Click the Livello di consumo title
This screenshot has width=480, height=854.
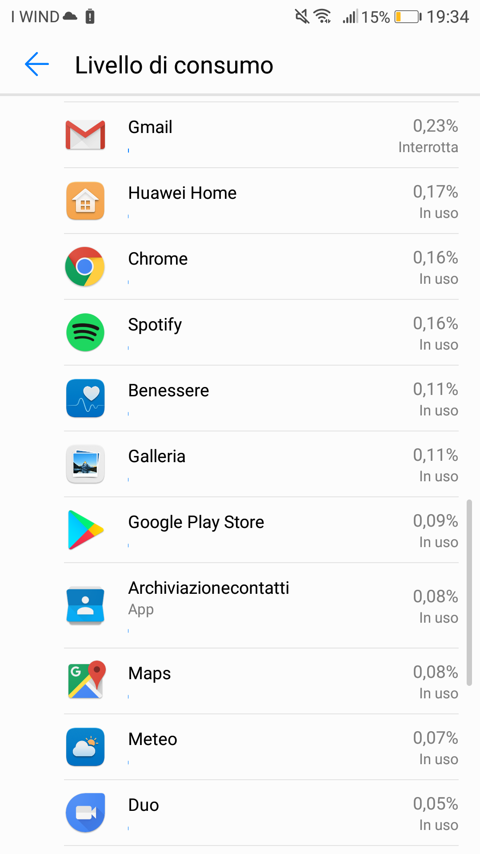point(174,65)
